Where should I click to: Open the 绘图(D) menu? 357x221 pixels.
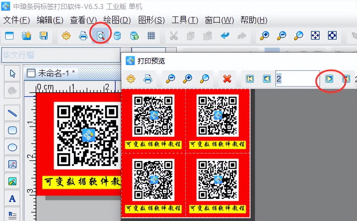tap(117, 20)
